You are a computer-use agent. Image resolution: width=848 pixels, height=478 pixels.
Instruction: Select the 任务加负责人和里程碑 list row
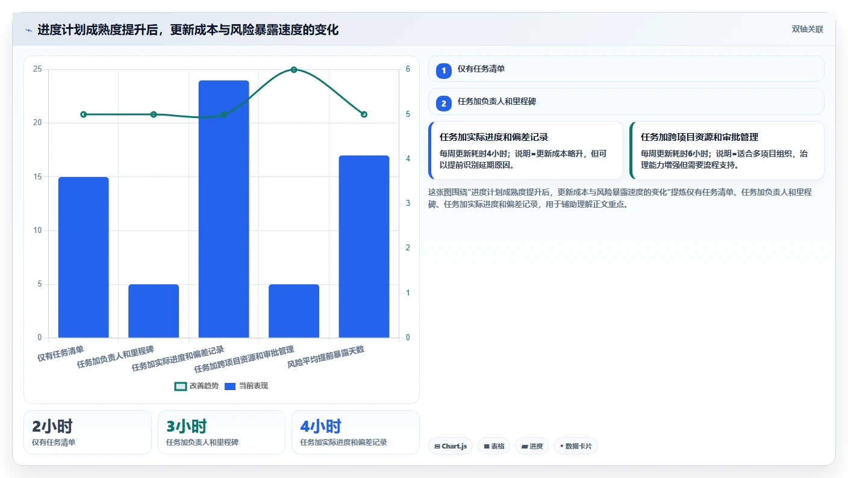tap(626, 102)
